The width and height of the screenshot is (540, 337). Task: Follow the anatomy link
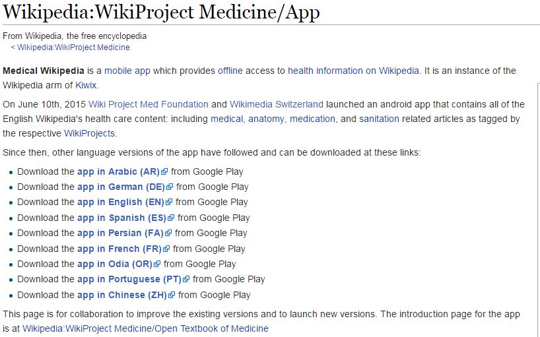click(x=266, y=119)
